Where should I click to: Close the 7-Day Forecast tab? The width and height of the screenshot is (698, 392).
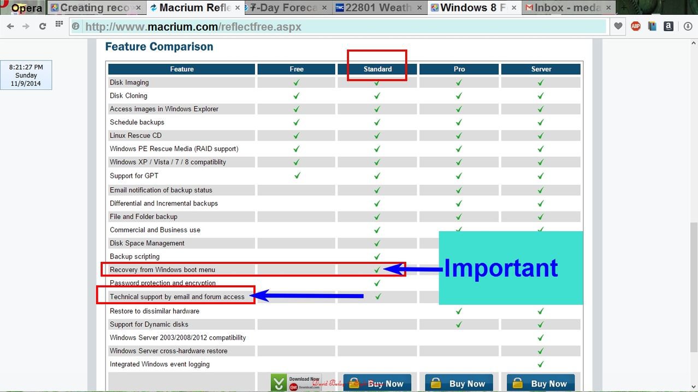[324, 8]
